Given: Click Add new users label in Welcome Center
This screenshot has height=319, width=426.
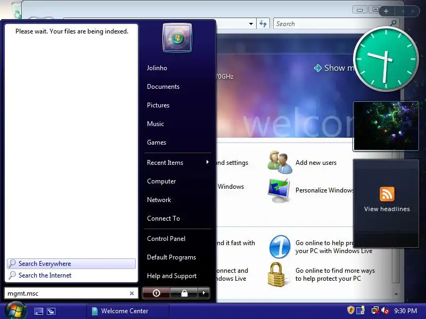Looking at the screenshot, I should coord(316,163).
